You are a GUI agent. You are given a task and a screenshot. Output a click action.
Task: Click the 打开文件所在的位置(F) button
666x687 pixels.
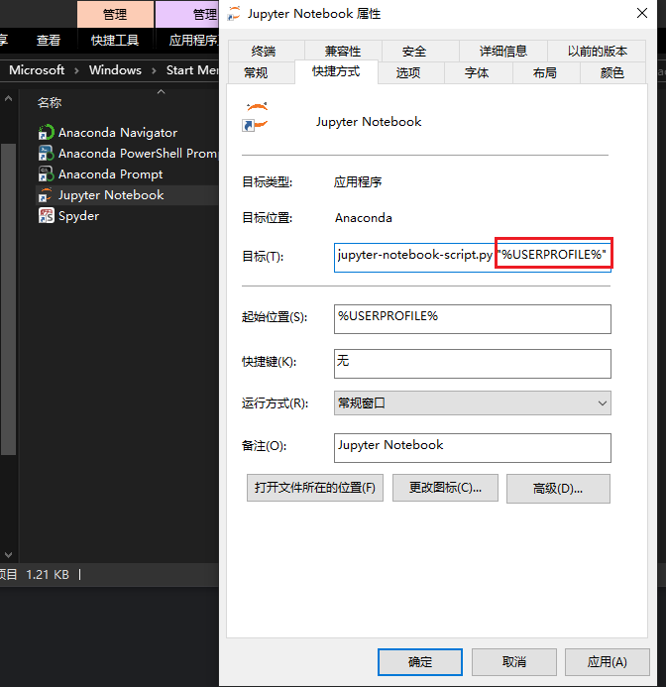point(315,488)
